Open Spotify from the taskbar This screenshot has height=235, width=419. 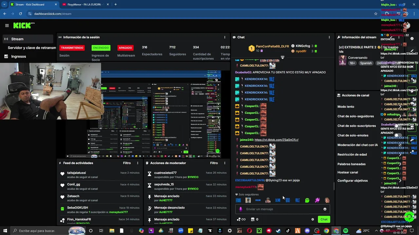pyautogui.click(x=346, y=231)
